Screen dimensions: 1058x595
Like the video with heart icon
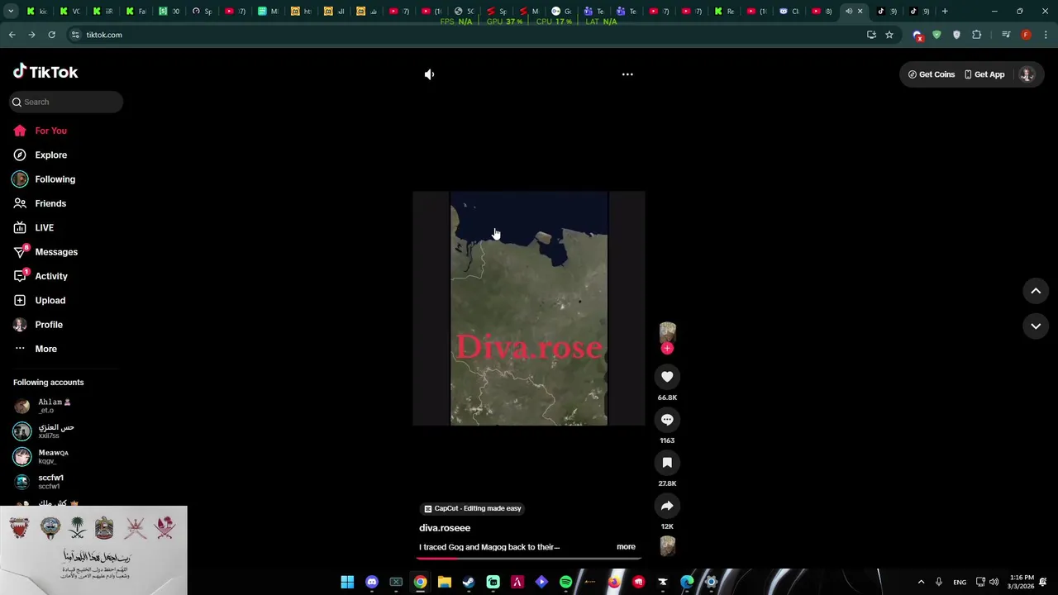pos(667,377)
